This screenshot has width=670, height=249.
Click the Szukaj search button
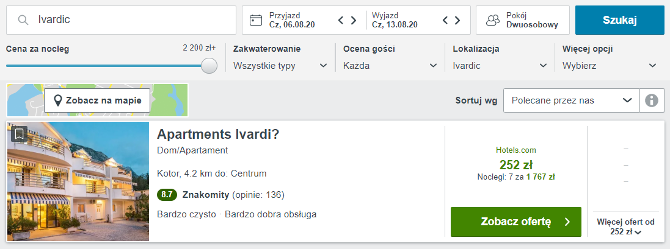619,20
